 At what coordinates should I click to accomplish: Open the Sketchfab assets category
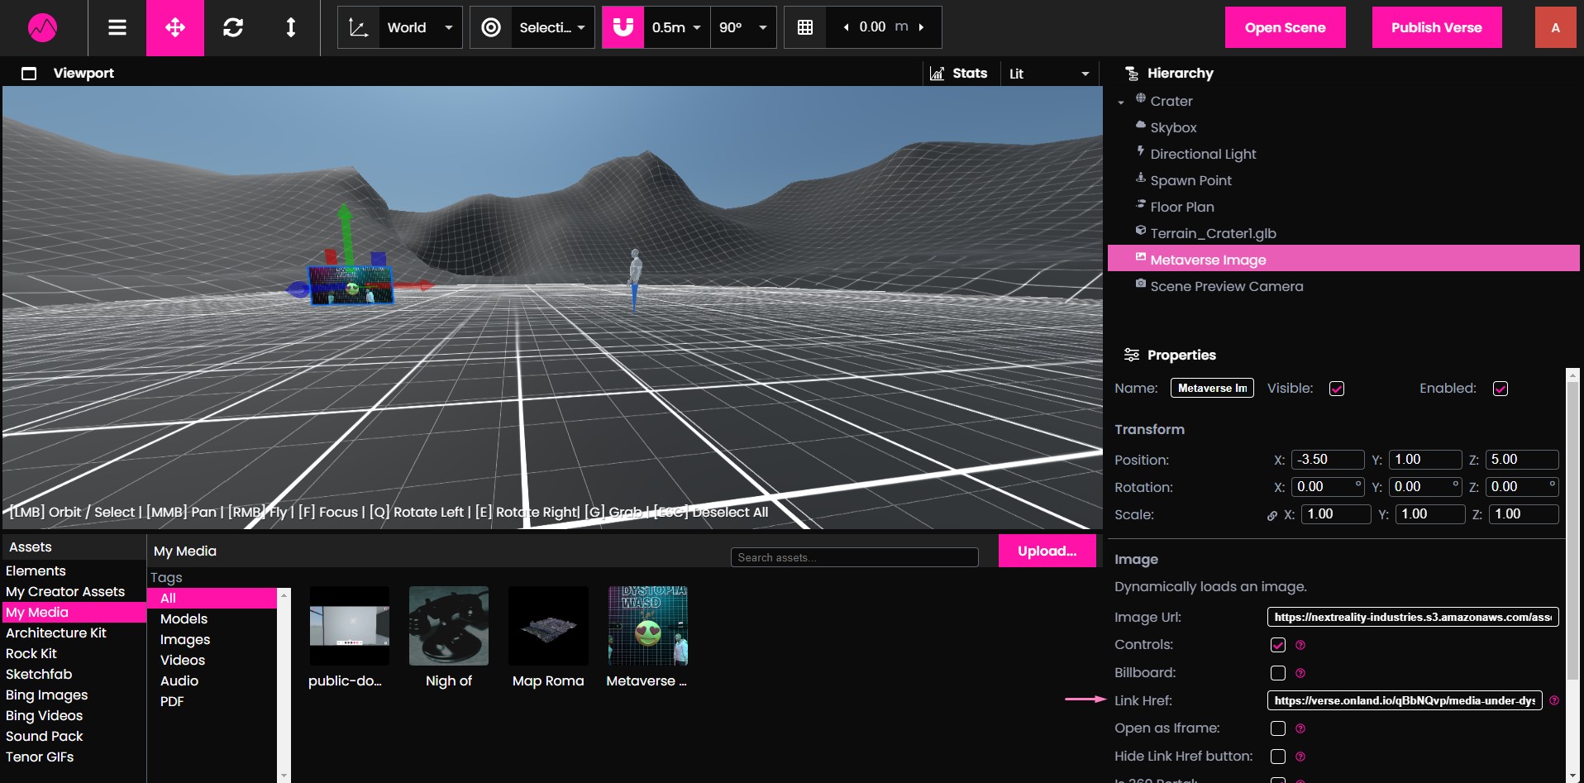click(x=39, y=674)
